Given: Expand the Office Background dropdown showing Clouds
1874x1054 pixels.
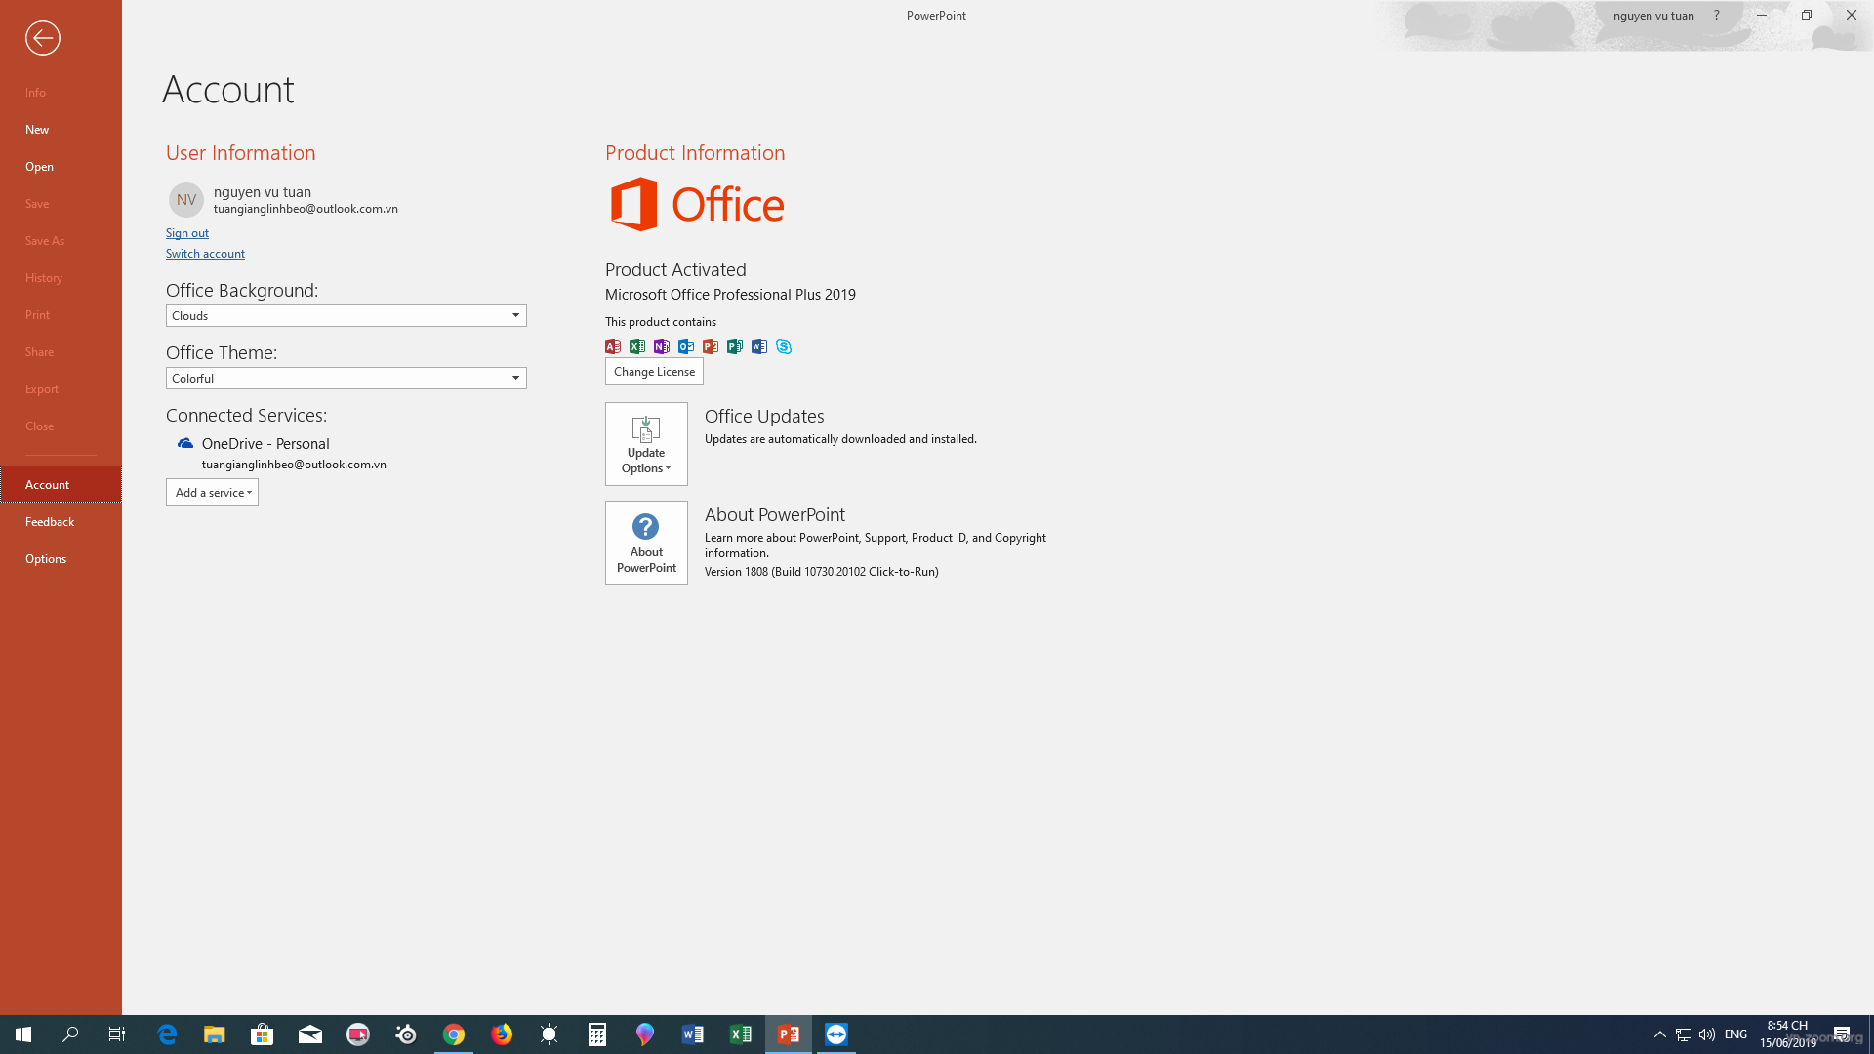Looking at the screenshot, I should pos(346,316).
